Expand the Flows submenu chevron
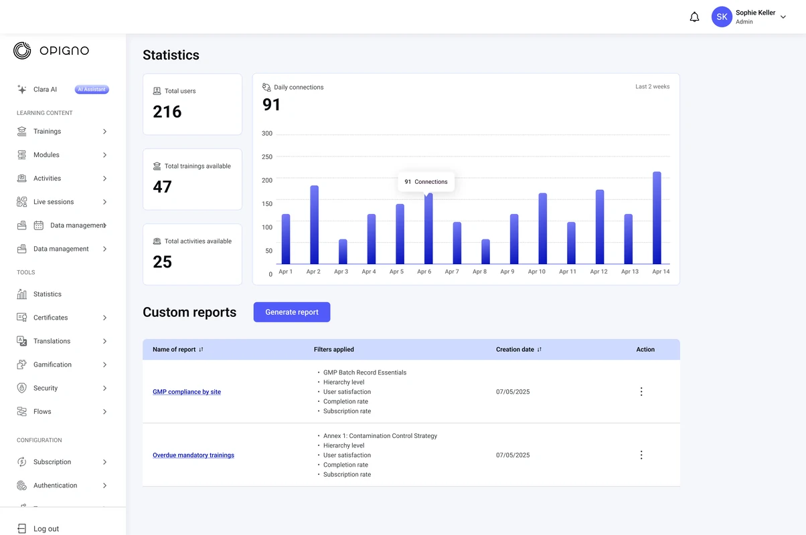 (104, 411)
